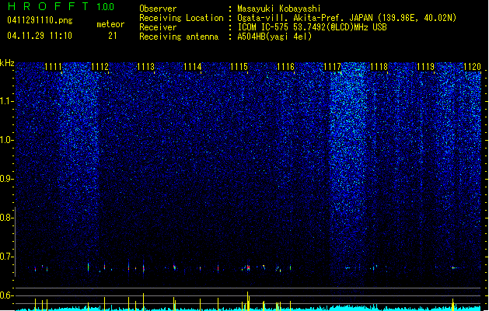
Task: Click the 1116 time marker
Action: point(285,67)
